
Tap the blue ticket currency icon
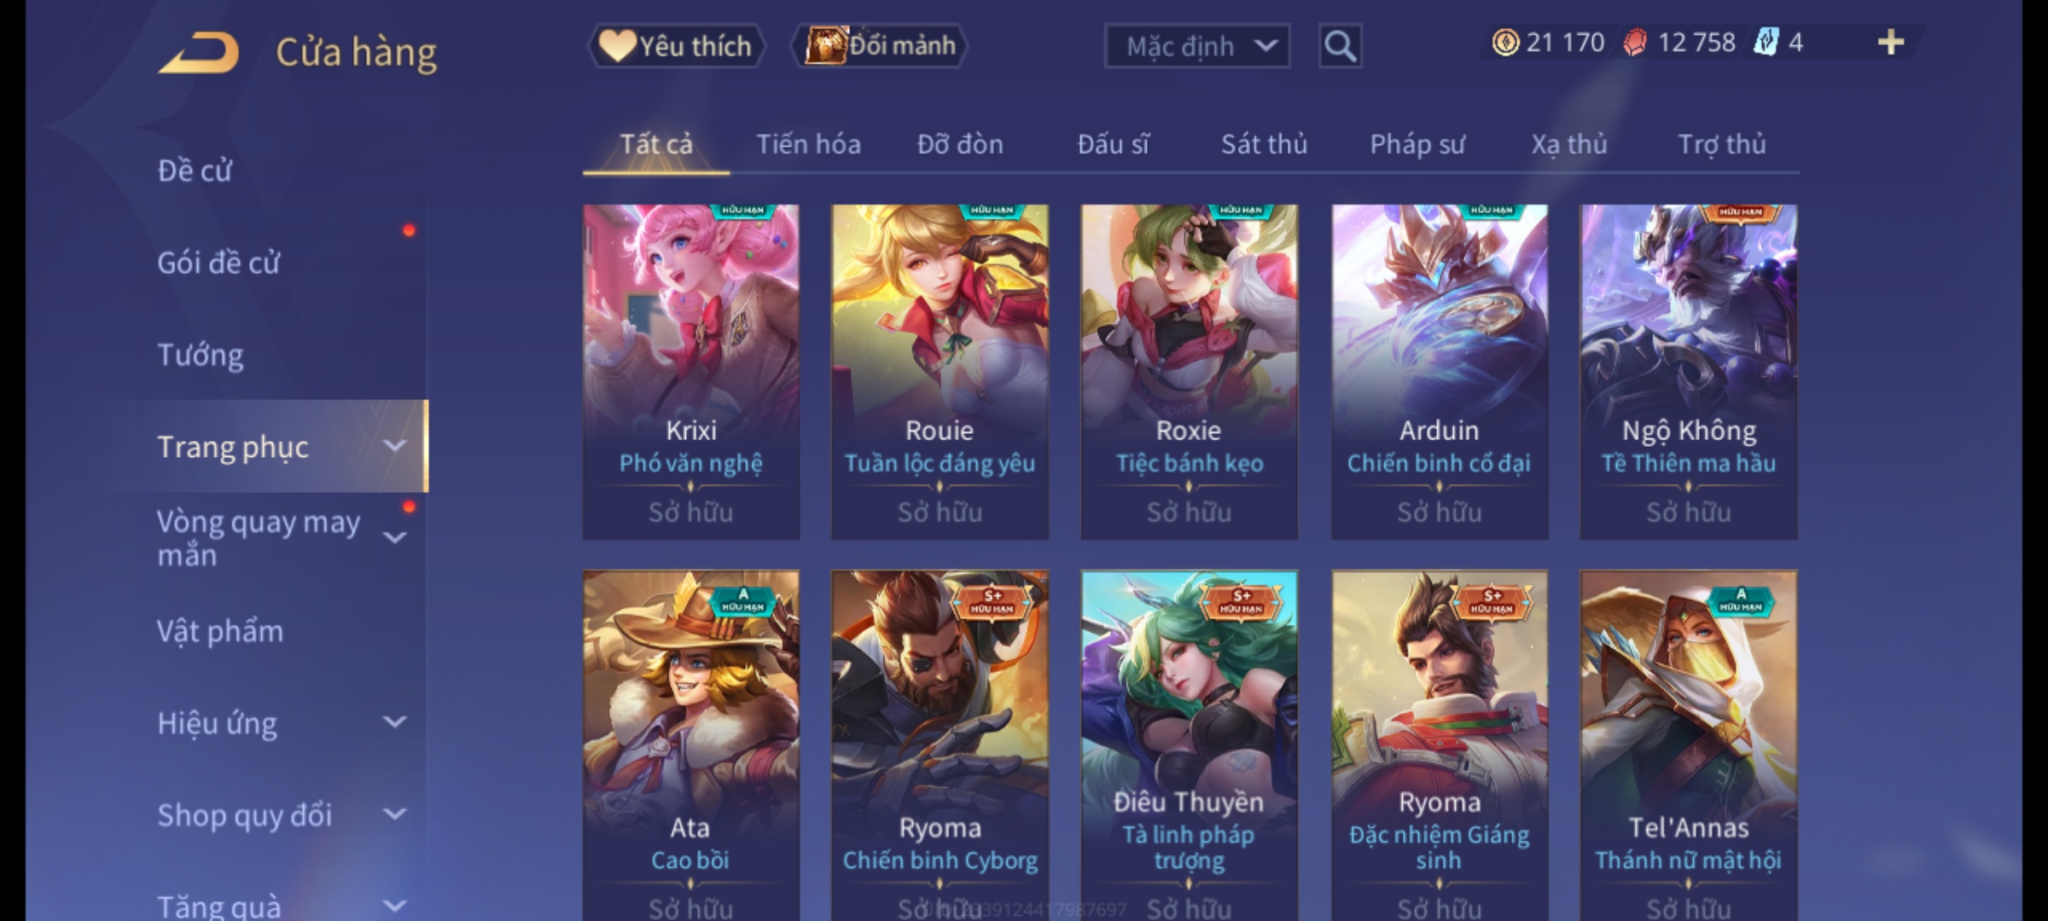(1766, 43)
